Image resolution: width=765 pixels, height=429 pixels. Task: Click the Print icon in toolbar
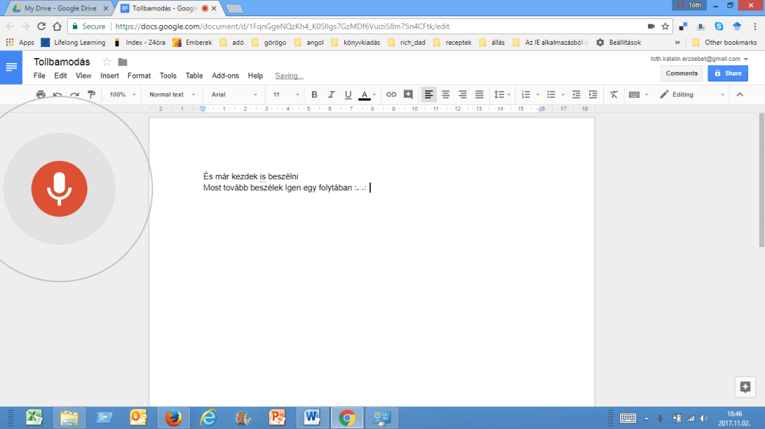pos(41,95)
